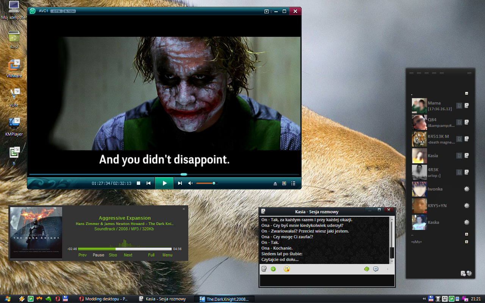Click the KMPlayer video seek bar

(x=164, y=175)
